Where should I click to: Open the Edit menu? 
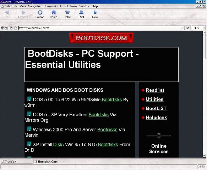(x=15, y=6)
